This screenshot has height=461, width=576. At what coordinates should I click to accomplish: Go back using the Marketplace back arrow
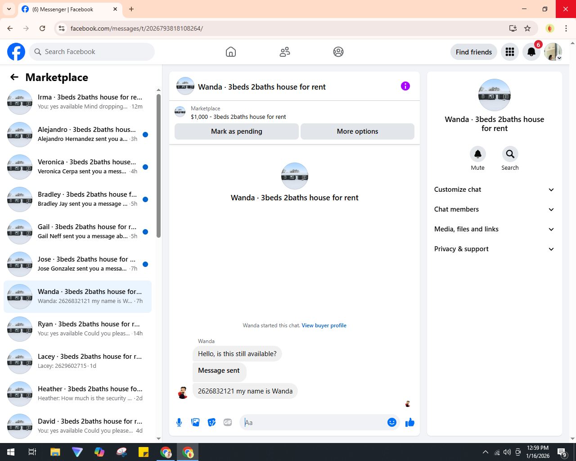tap(14, 77)
